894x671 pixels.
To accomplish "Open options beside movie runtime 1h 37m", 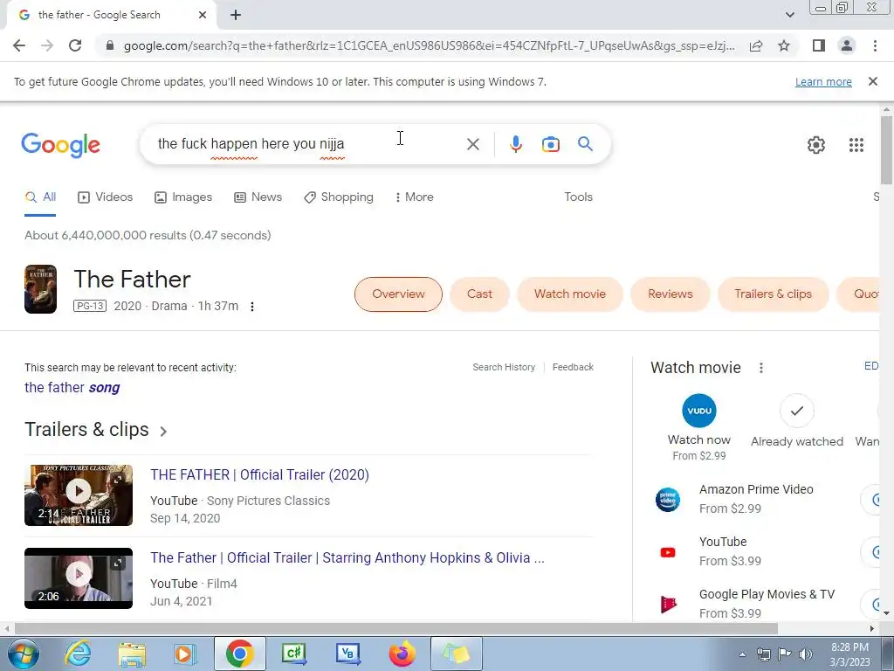I will (x=252, y=307).
